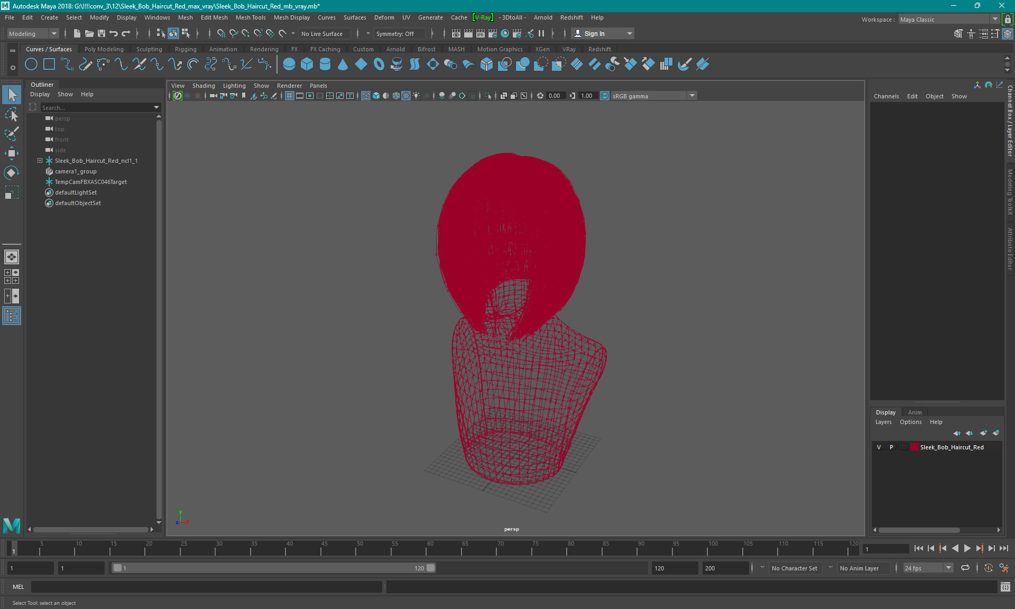
Task: Select the Paint tool icon
Action: point(12,133)
